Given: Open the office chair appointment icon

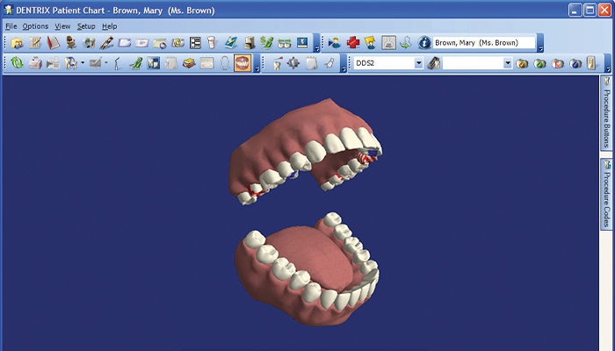Looking at the screenshot, I should coord(71,42).
